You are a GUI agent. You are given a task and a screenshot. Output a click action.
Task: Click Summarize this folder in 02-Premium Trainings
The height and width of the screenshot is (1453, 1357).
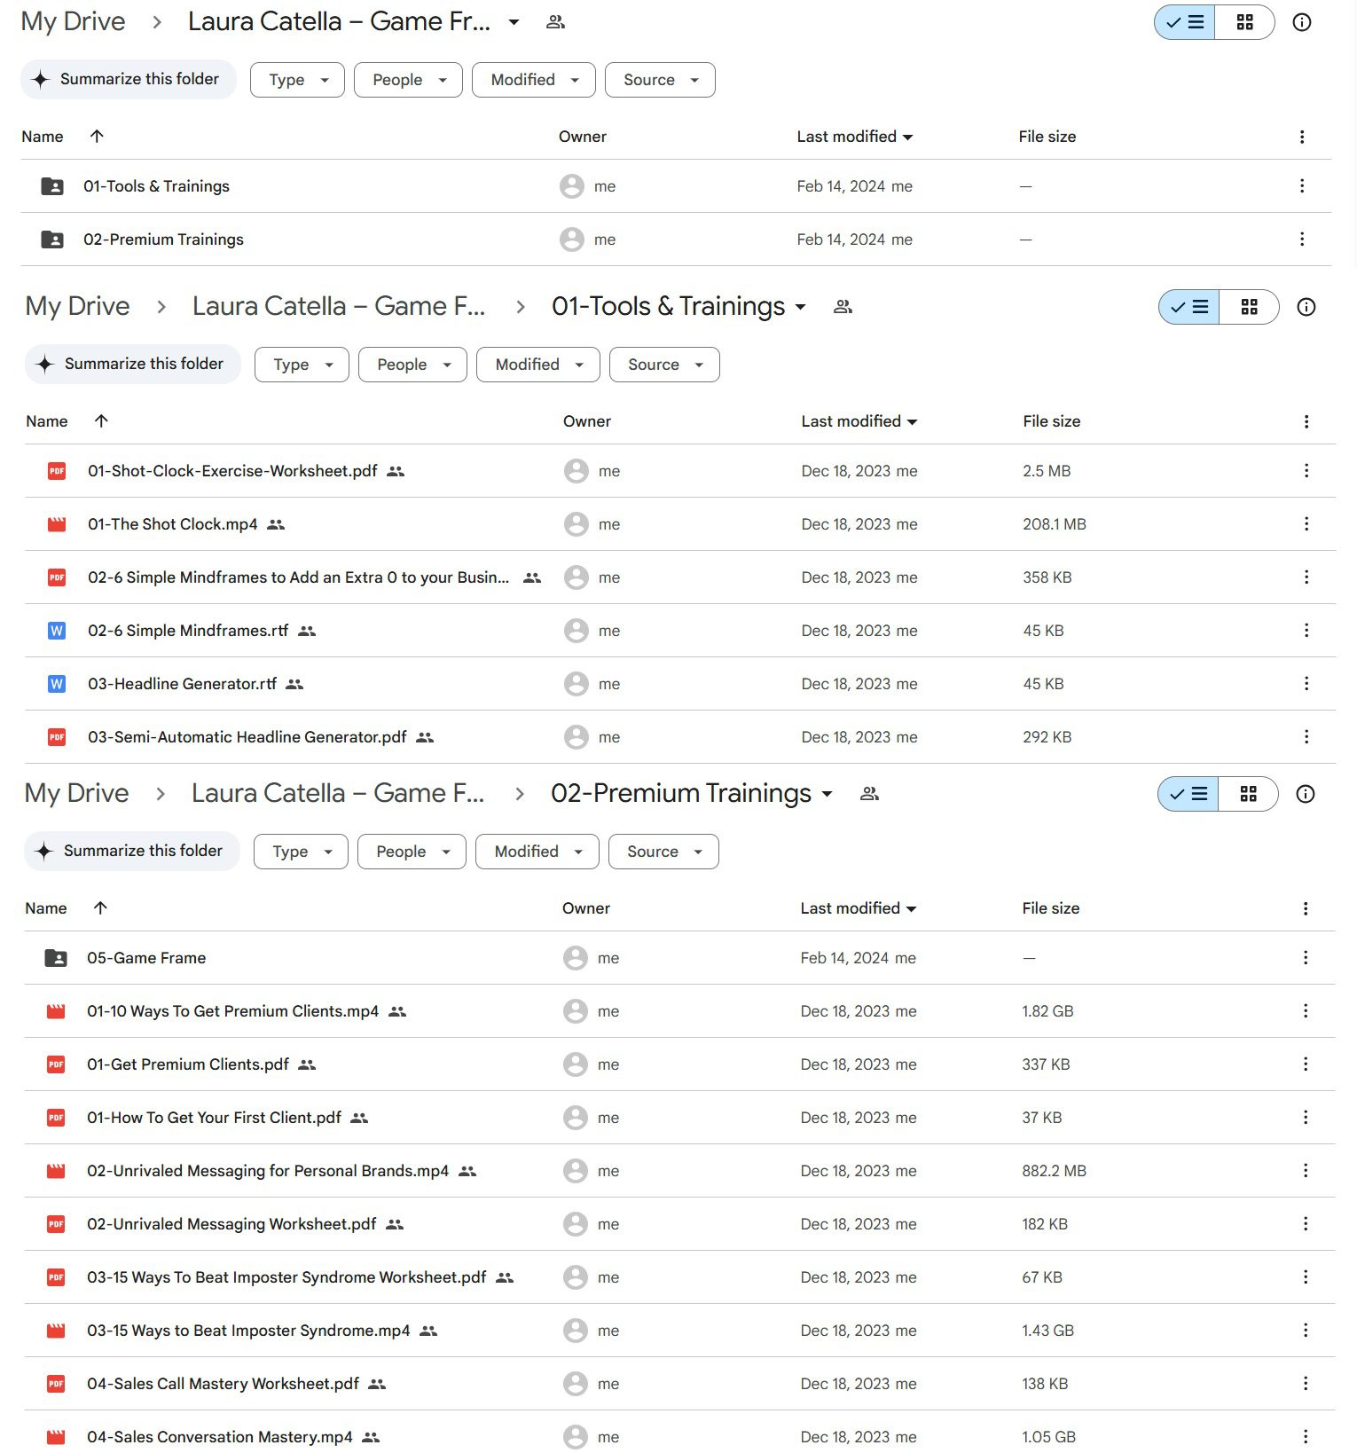coord(132,851)
